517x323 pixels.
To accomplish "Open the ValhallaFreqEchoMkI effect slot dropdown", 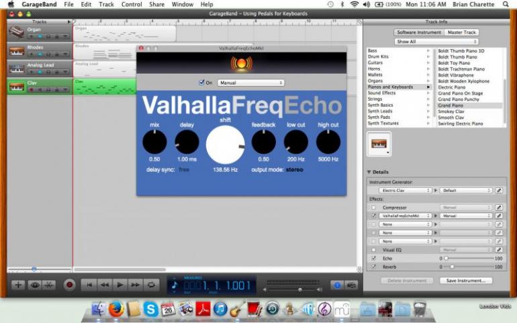I will point(406,216).
